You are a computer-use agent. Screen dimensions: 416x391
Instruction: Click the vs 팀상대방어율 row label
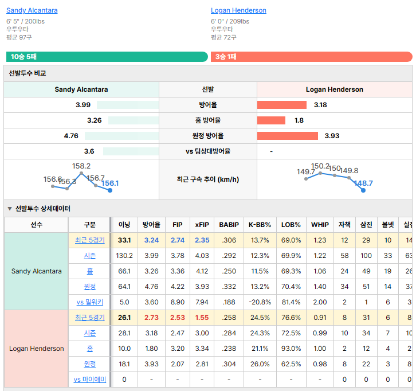pos(208,151)
